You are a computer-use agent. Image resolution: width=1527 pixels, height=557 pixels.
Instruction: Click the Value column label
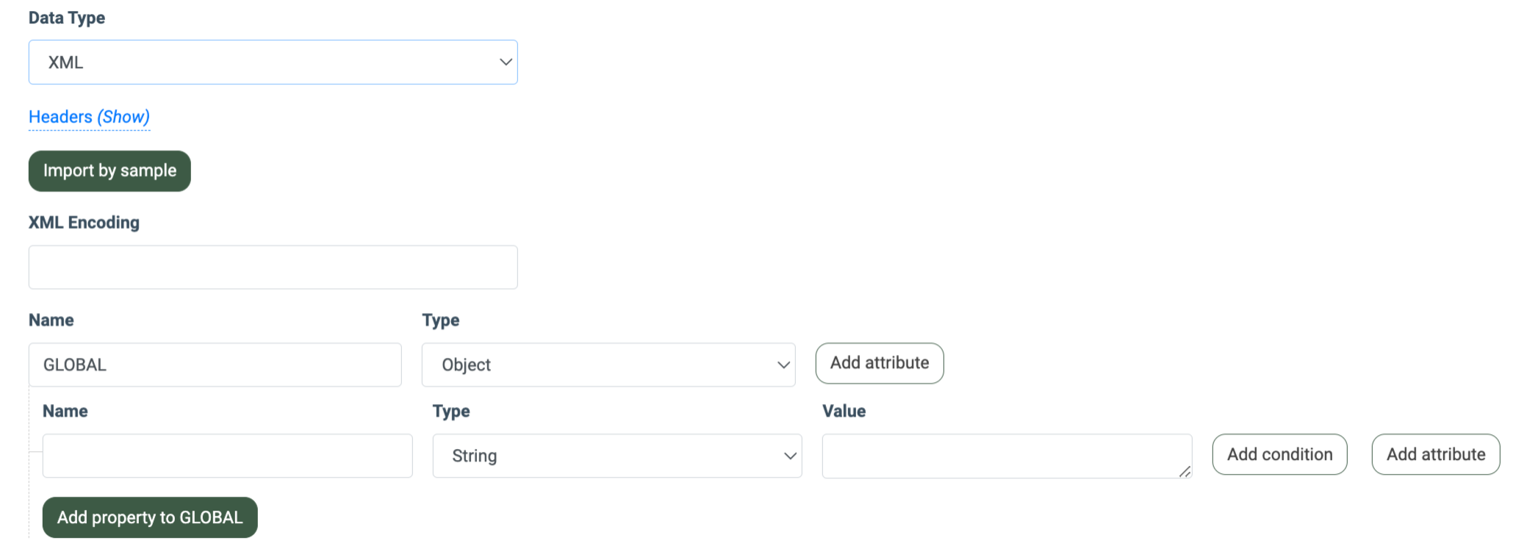pos(844,411)
